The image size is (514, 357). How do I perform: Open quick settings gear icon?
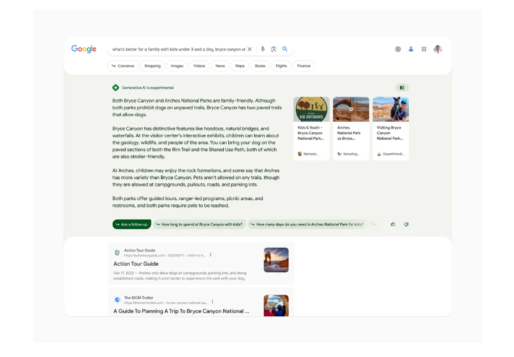click(x=398, y=49)
